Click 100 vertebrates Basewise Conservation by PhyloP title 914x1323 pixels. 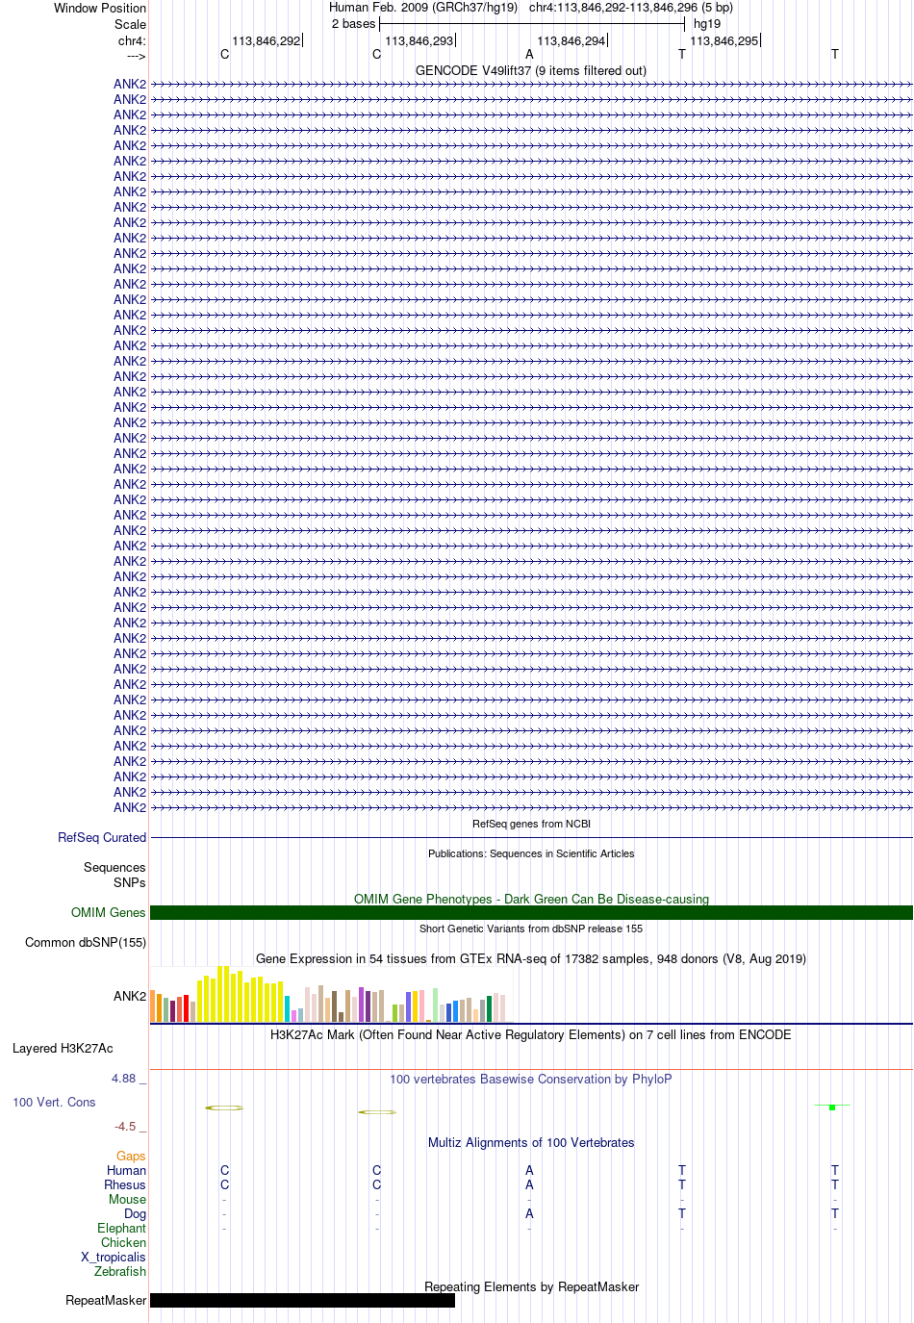[531, 1079]
